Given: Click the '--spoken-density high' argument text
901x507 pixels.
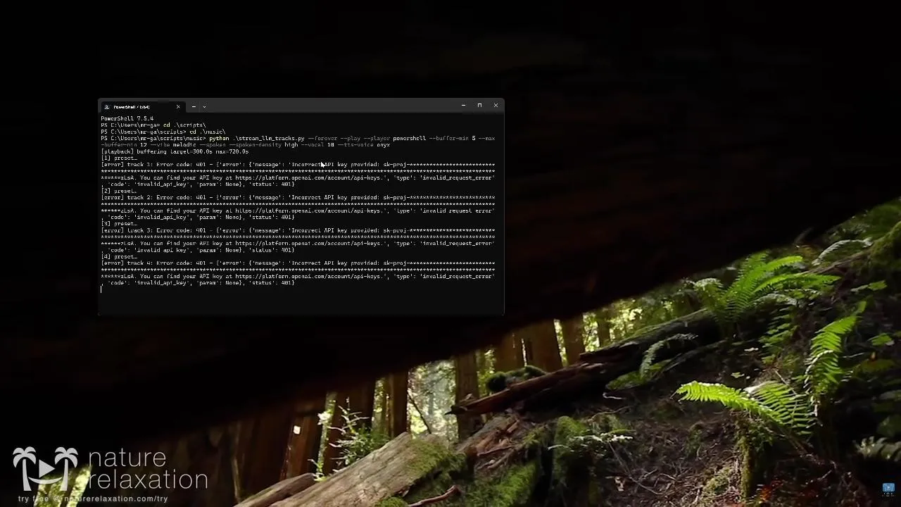Looking at the screenshot, I should [x=264, y=145].
